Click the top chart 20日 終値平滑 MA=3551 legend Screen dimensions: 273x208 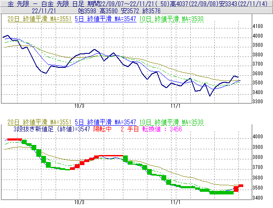tap(39, 19)
